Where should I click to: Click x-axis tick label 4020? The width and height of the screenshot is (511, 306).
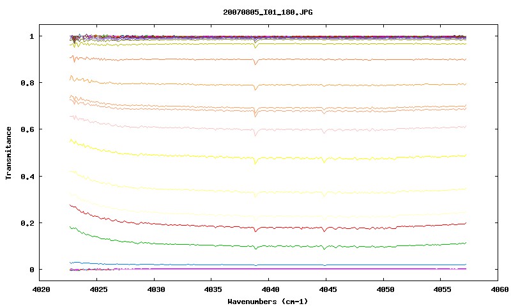(x=41, y=289)
